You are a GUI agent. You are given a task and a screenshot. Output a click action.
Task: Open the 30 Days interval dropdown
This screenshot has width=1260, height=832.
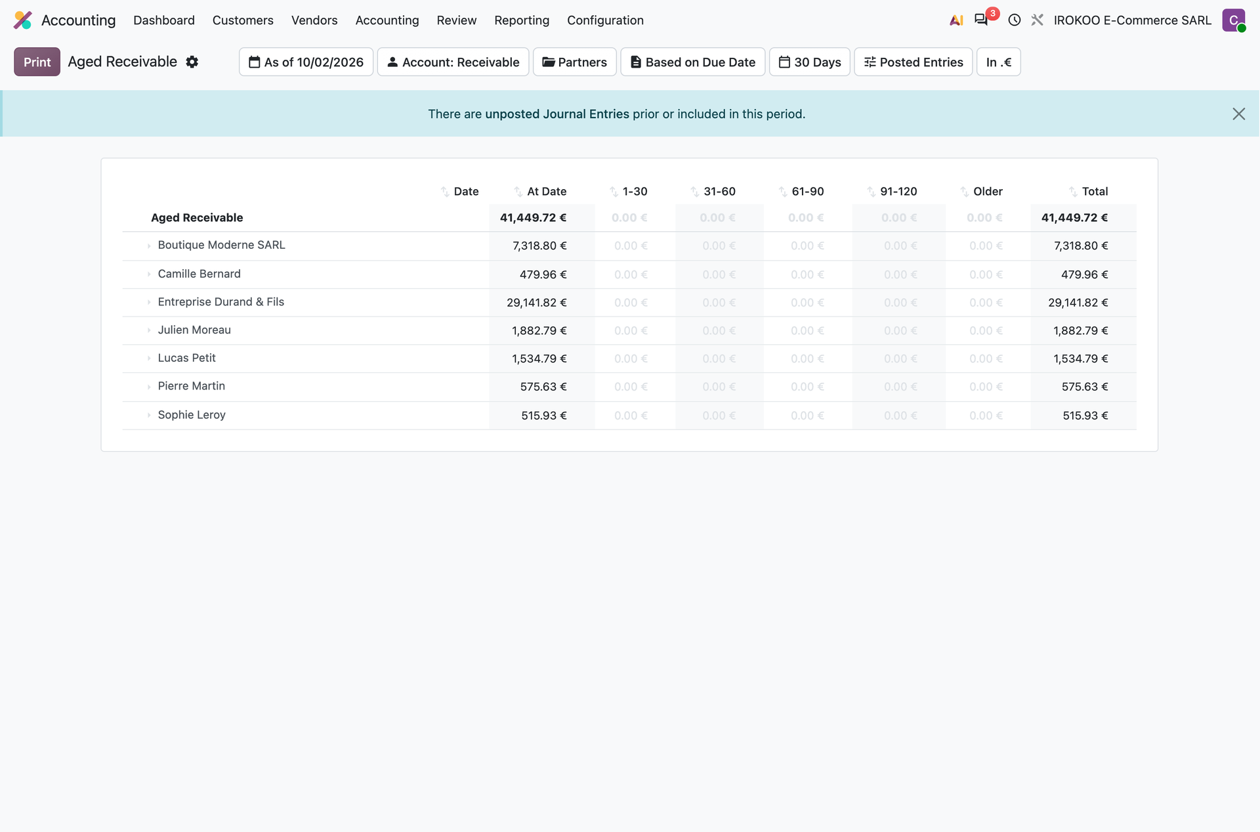(x=809, y=62)
